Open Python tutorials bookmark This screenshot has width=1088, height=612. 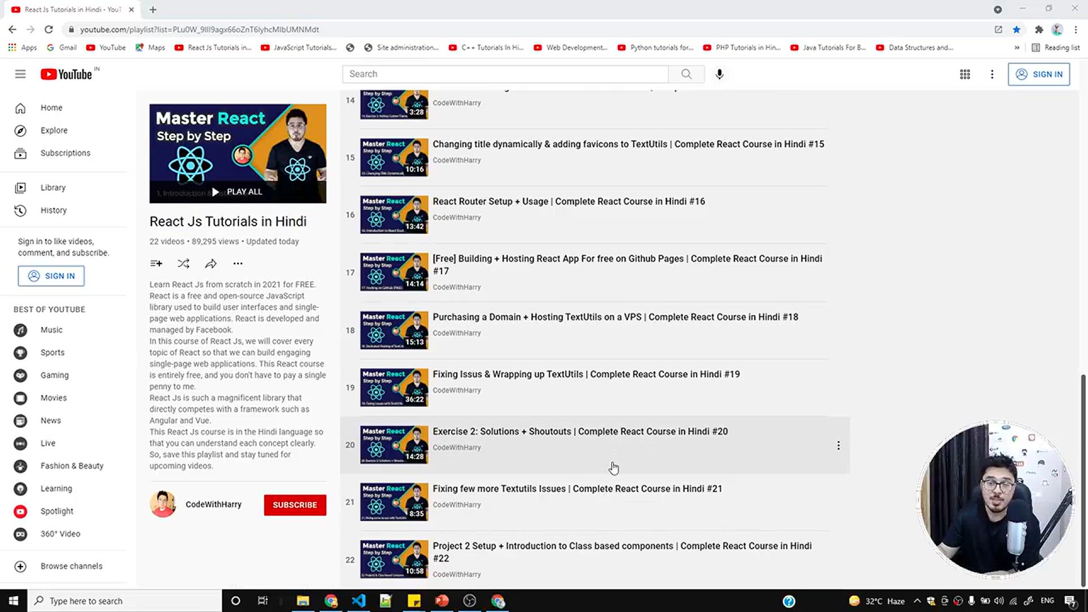[x=655, y=48]
